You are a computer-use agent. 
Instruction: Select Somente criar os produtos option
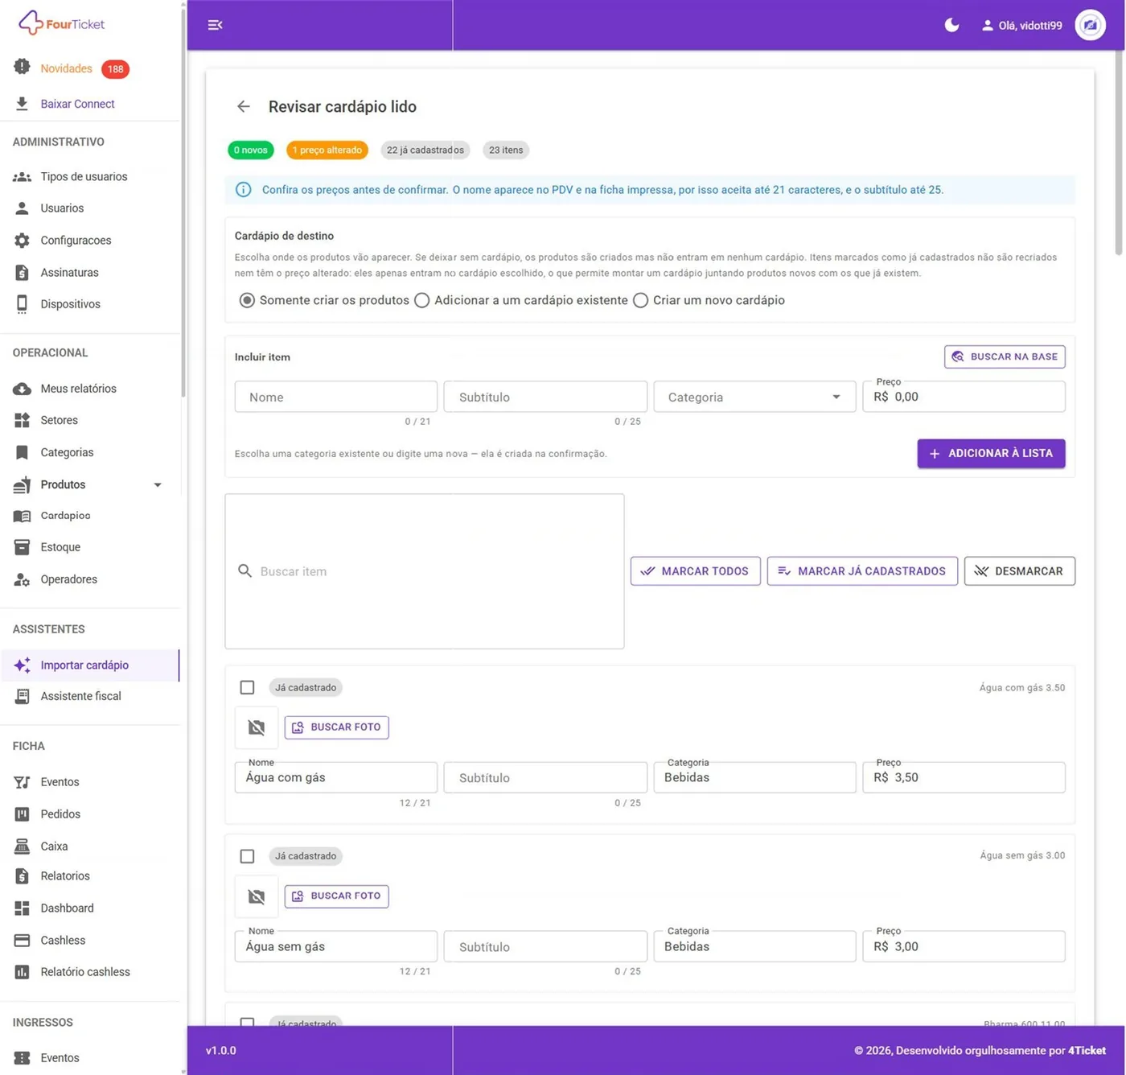[247, 300]
